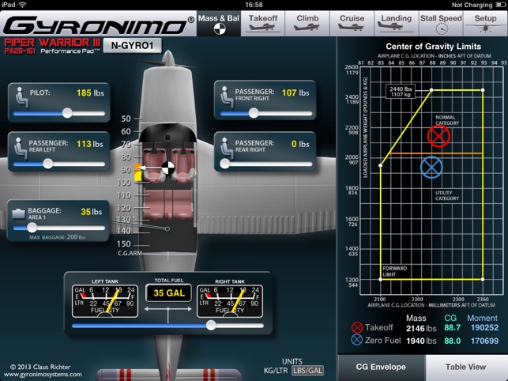Tap the Zero Fuel moment 170699
The height and width of the screenshot is (381, 508).
484,341
